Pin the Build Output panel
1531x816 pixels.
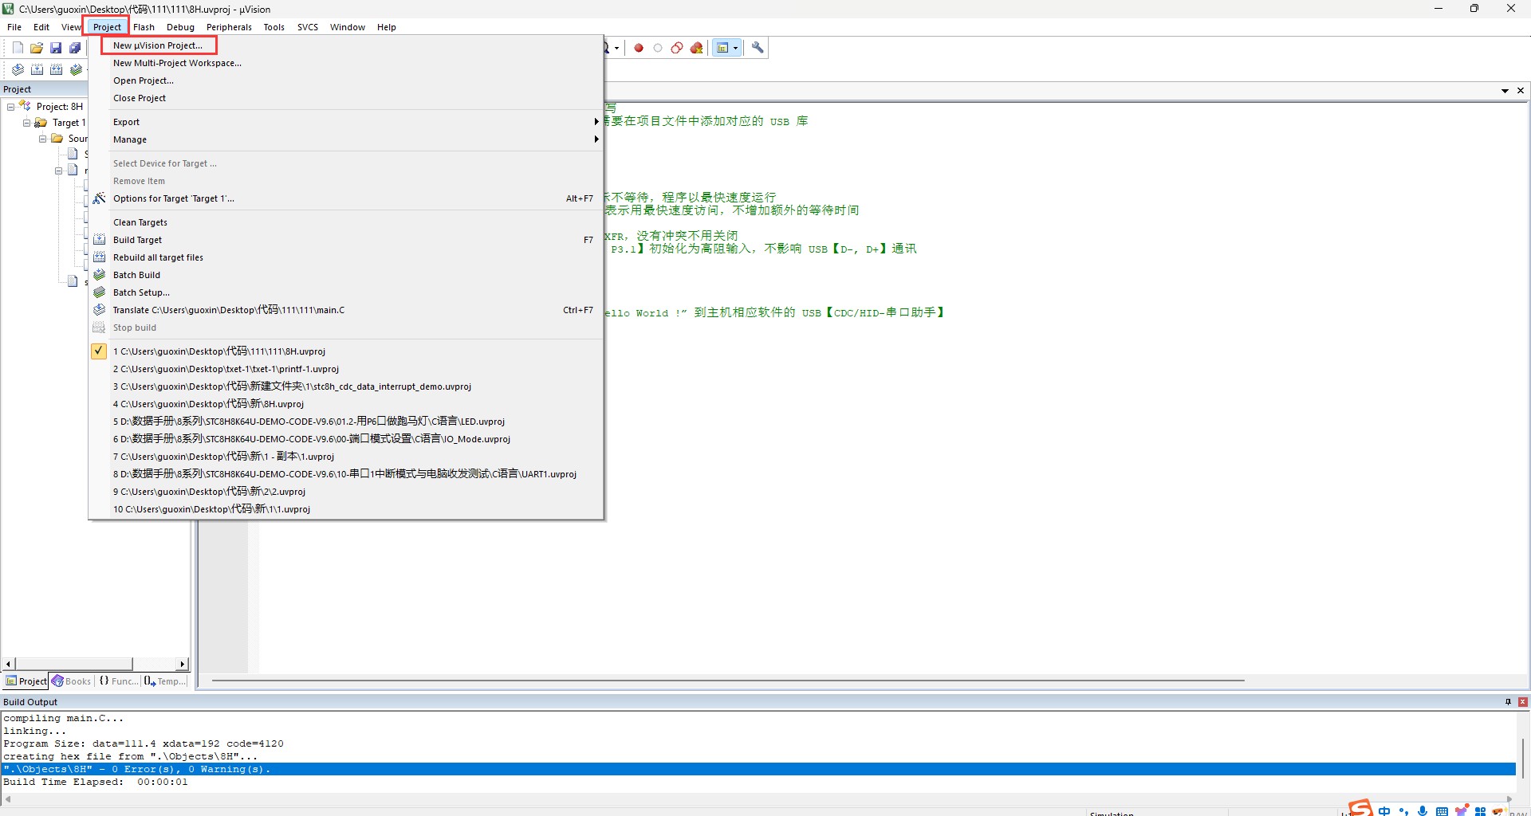point(1508,702)
